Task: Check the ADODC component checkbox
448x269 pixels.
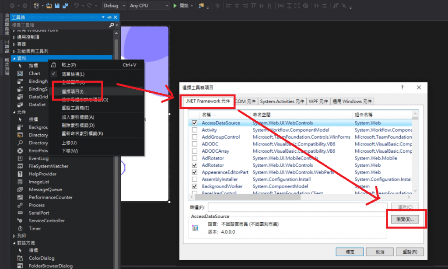Action: coord(195,144)
